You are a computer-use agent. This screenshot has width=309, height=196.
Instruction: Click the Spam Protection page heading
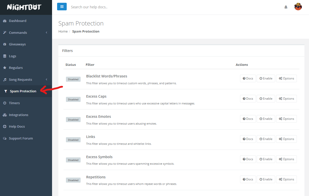pyautogui.click(x=81, y=23)
